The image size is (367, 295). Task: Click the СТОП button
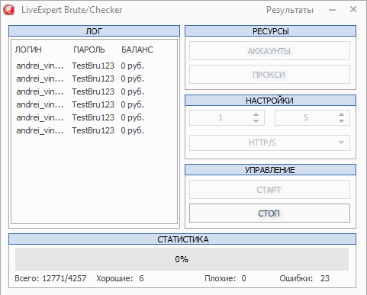[269, 213]
